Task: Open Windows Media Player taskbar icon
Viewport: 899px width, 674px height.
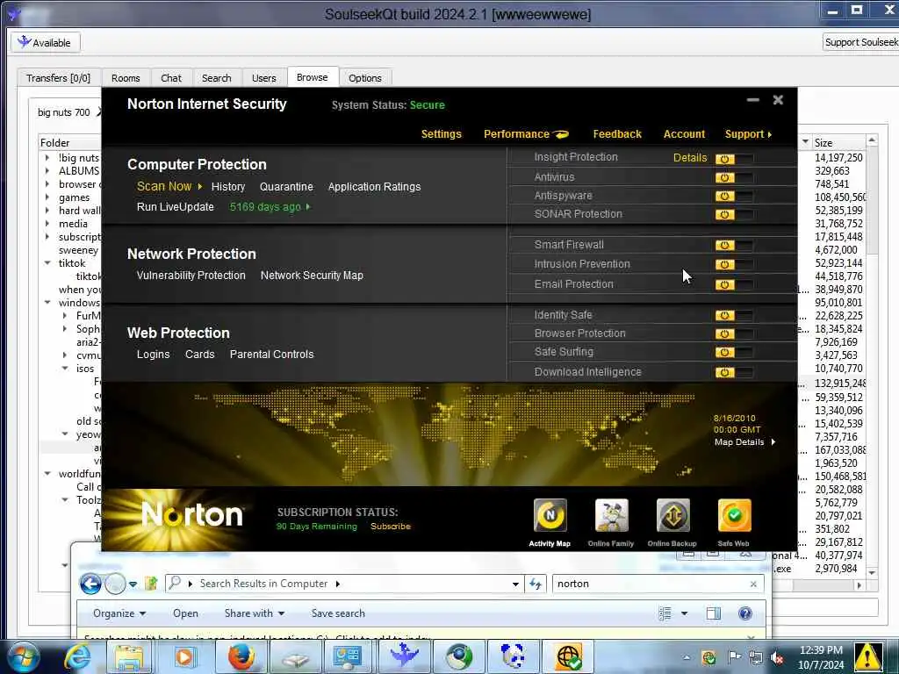Action: coord(184,656)
